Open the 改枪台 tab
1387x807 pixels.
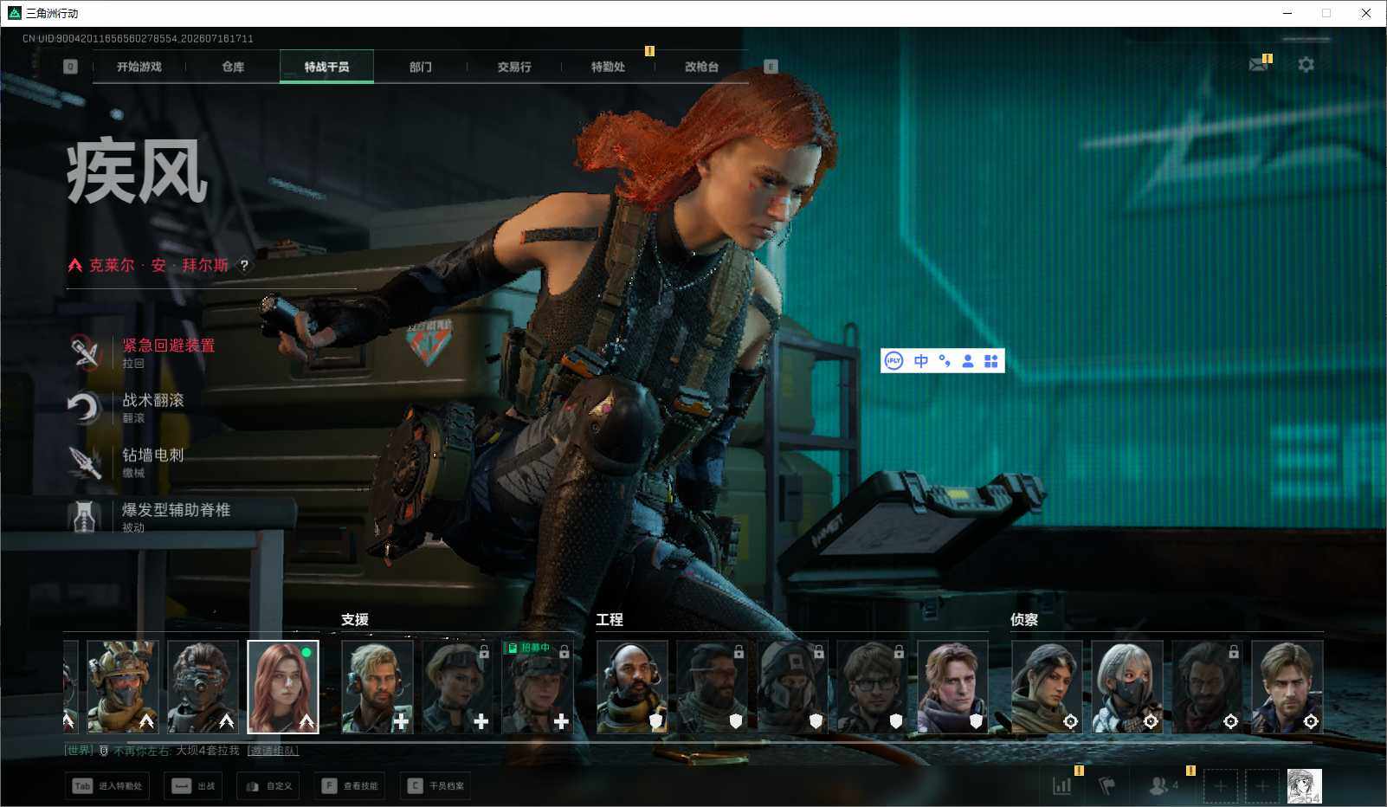coord(701,67)
